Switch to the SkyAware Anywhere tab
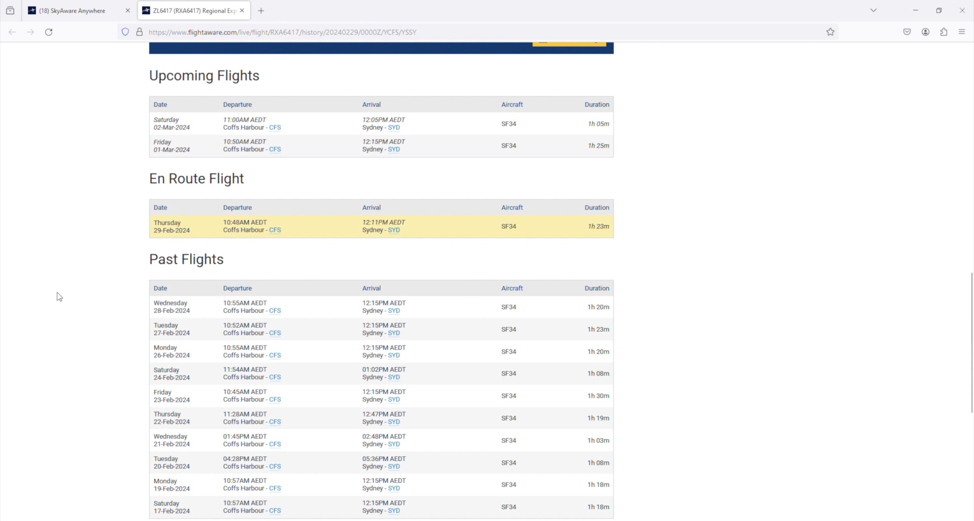Viewport: 974px width, 521px height. point(72,11)
